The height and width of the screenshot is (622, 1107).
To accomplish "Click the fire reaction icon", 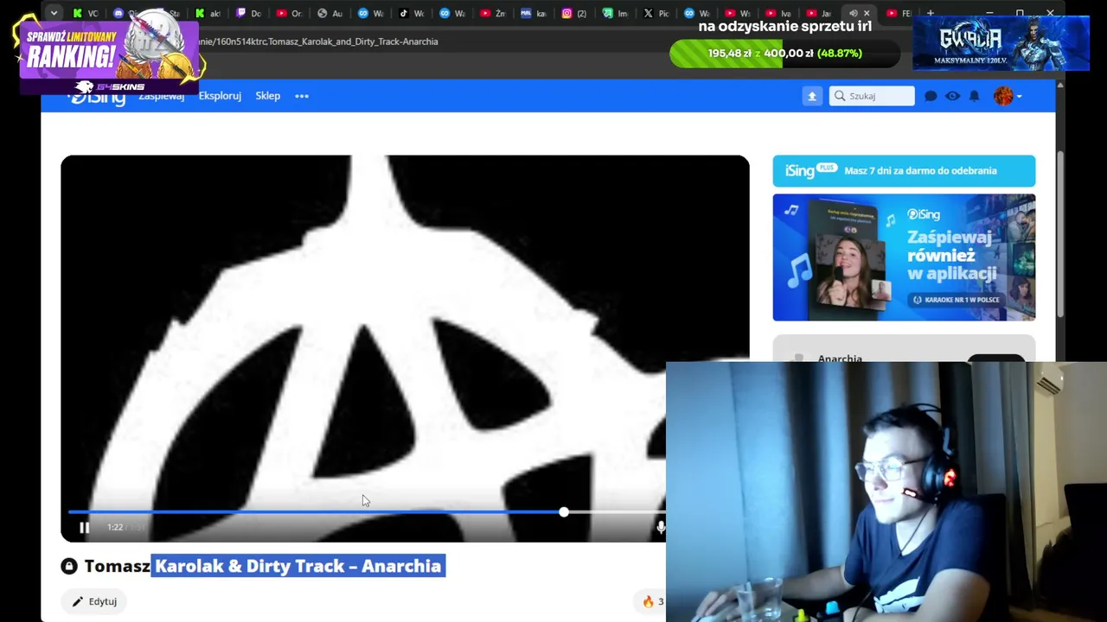I will (648, 601).
